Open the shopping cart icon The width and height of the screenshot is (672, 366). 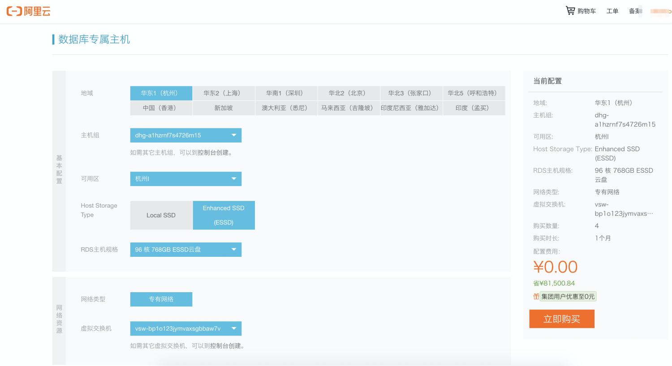(x=570, y=10)
